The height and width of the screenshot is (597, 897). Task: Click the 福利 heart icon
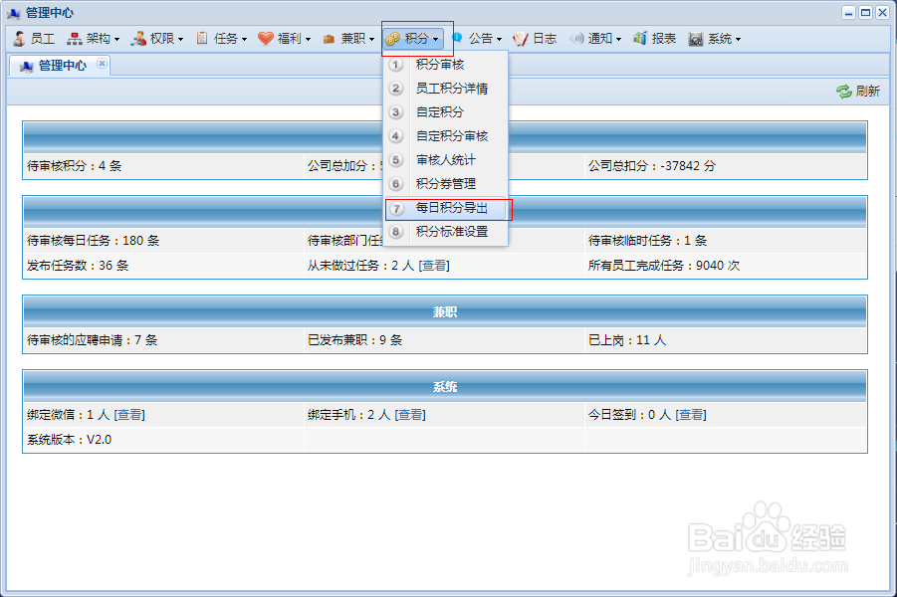(266, 39)
